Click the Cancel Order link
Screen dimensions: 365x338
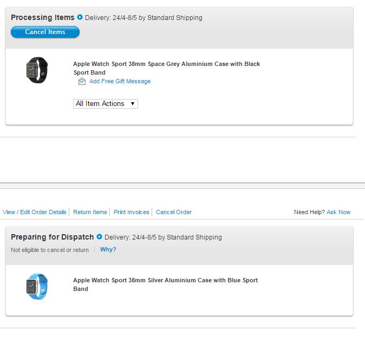coord(174,212)
